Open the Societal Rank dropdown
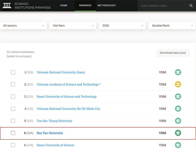196x151 pixels. [172, 26]
